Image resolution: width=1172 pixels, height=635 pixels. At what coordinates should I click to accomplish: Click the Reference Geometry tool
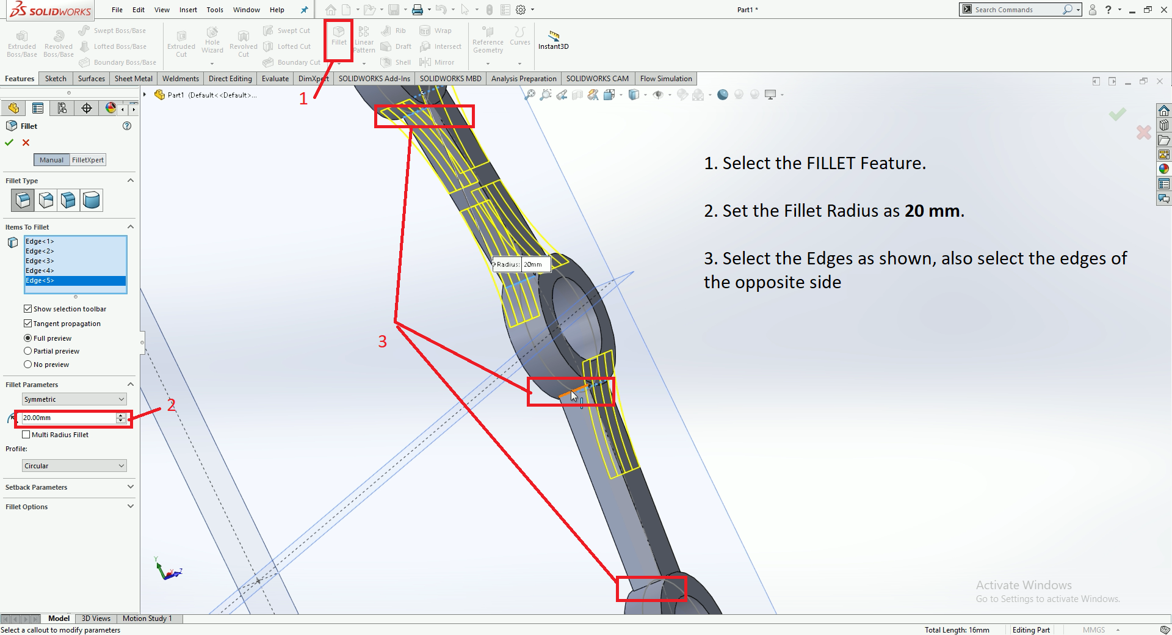click(488, 40)
